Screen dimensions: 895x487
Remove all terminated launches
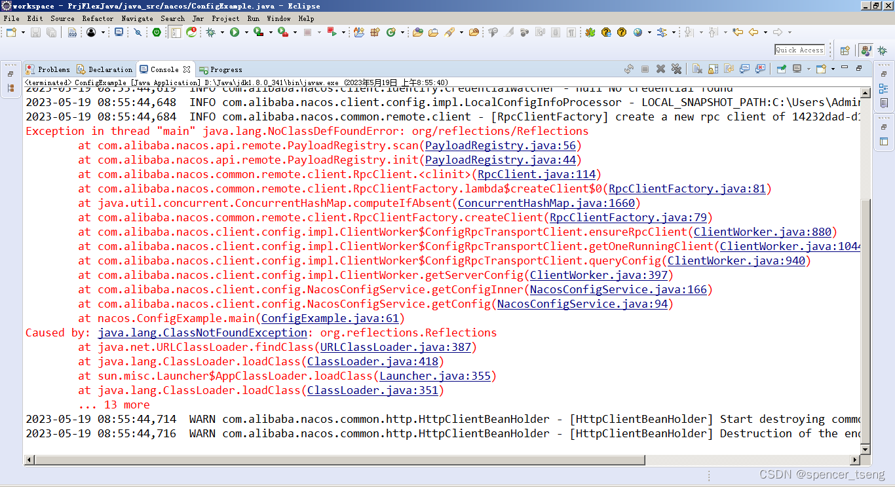pyautogui.click(x=677, y=69)
